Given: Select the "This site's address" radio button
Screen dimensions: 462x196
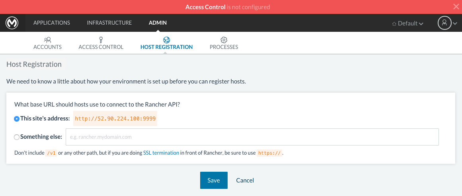Looking at the screenshot, I should click(17, 119).
